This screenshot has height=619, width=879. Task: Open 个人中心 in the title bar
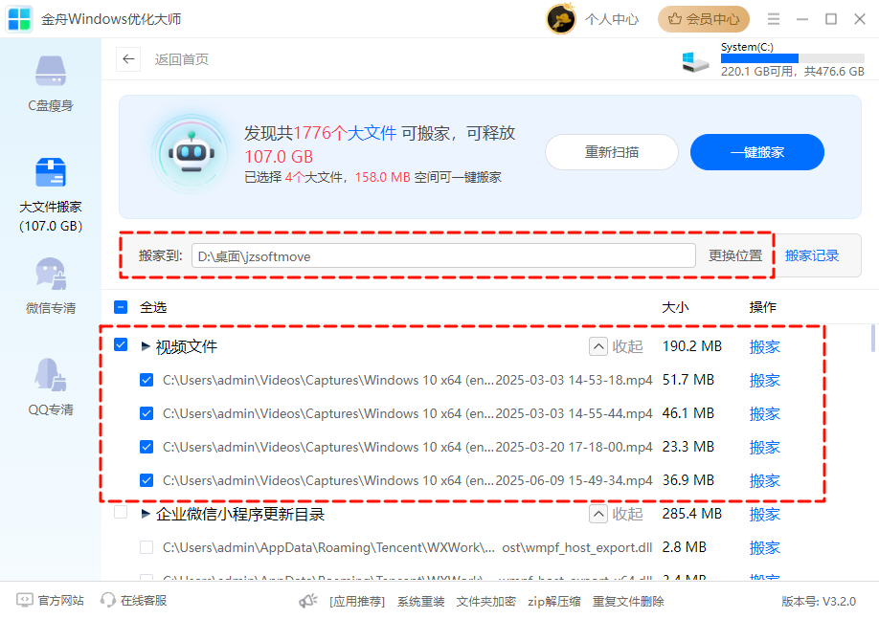(x=612, y=18)
